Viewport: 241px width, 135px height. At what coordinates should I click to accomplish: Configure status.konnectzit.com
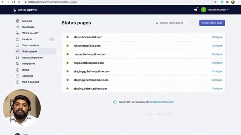[x=217, y=37]
